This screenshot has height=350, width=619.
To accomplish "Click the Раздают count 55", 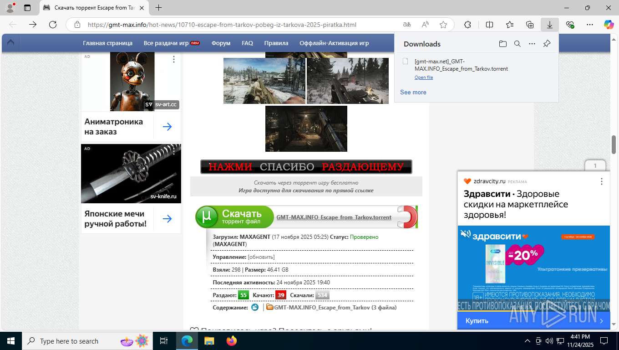I will coord(244,295).
